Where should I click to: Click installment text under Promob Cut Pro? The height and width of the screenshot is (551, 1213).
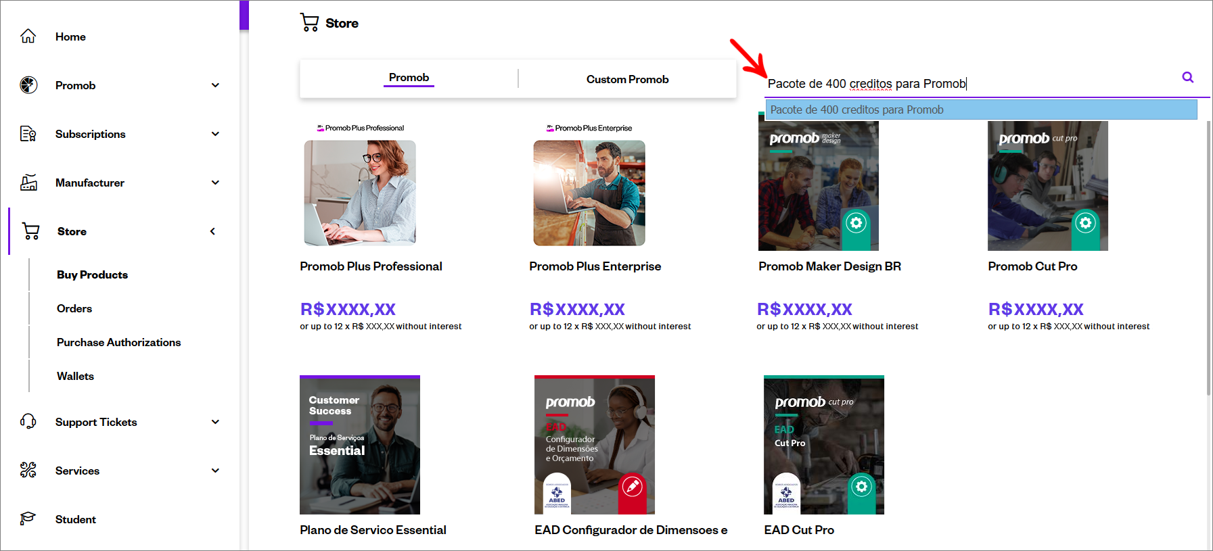pos(1069,327)
